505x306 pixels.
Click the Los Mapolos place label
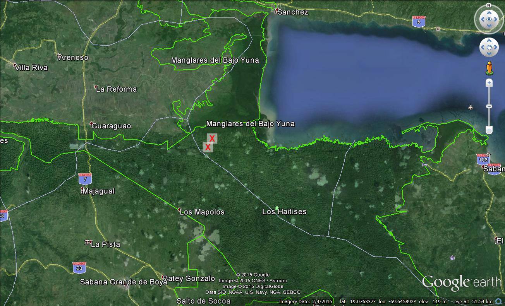[202, 212]
